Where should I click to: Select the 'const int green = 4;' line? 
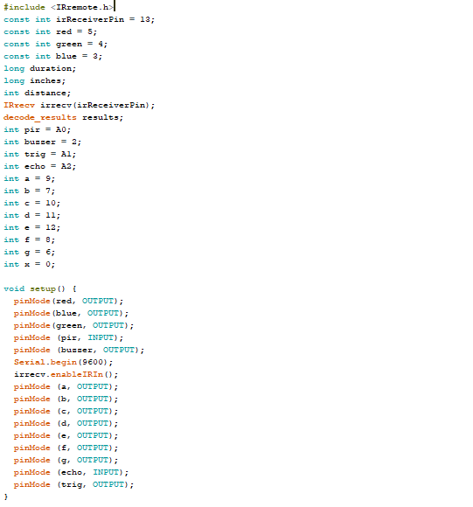tap(55, 44)
